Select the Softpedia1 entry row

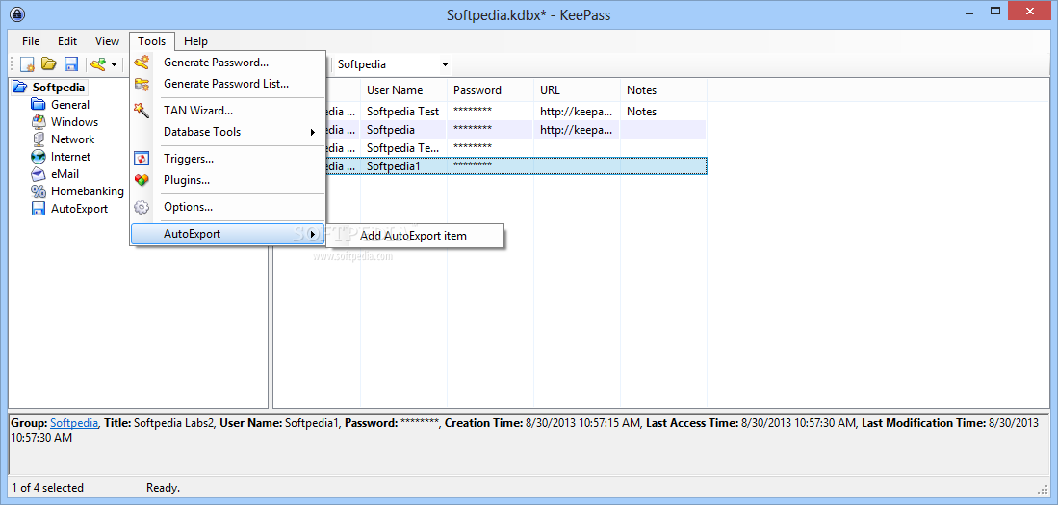point(517,165)
